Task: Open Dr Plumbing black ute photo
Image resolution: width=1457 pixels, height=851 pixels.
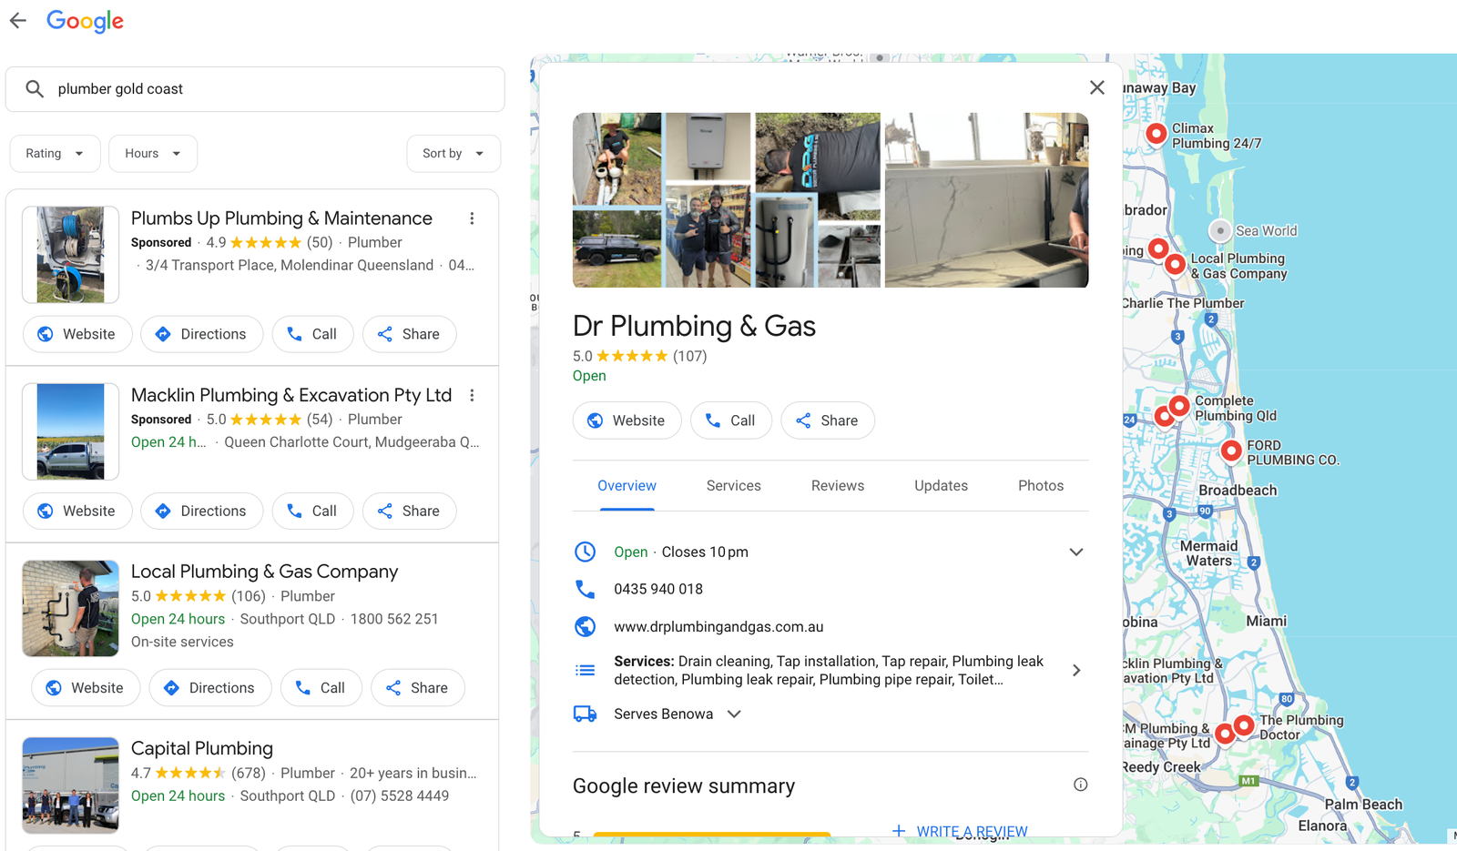Action: tap(616, 248)
